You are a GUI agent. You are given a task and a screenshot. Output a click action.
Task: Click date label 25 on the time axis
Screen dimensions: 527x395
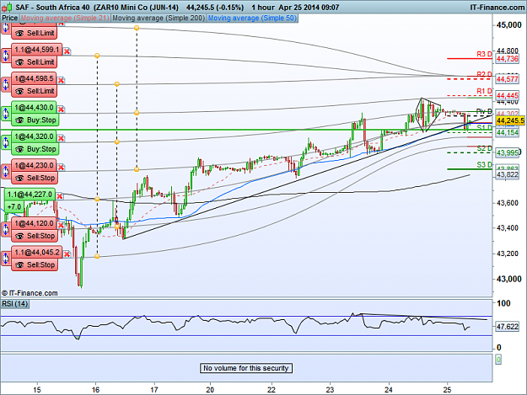447,390
